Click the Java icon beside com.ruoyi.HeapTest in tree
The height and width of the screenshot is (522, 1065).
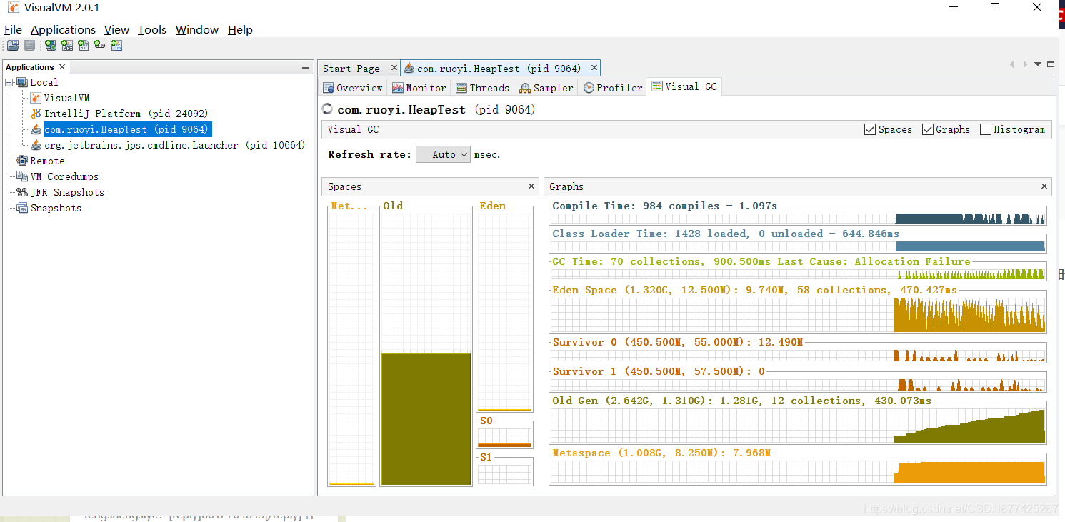(36, 129)
